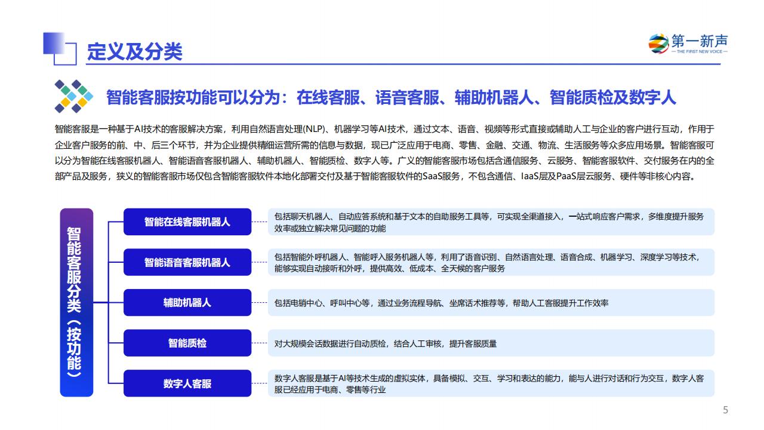Click the description starting 包括聊天机器人
This screenshot has height=430, width=764.
click(490, 222)
